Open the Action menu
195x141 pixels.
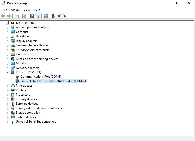(x=15, y=10)
